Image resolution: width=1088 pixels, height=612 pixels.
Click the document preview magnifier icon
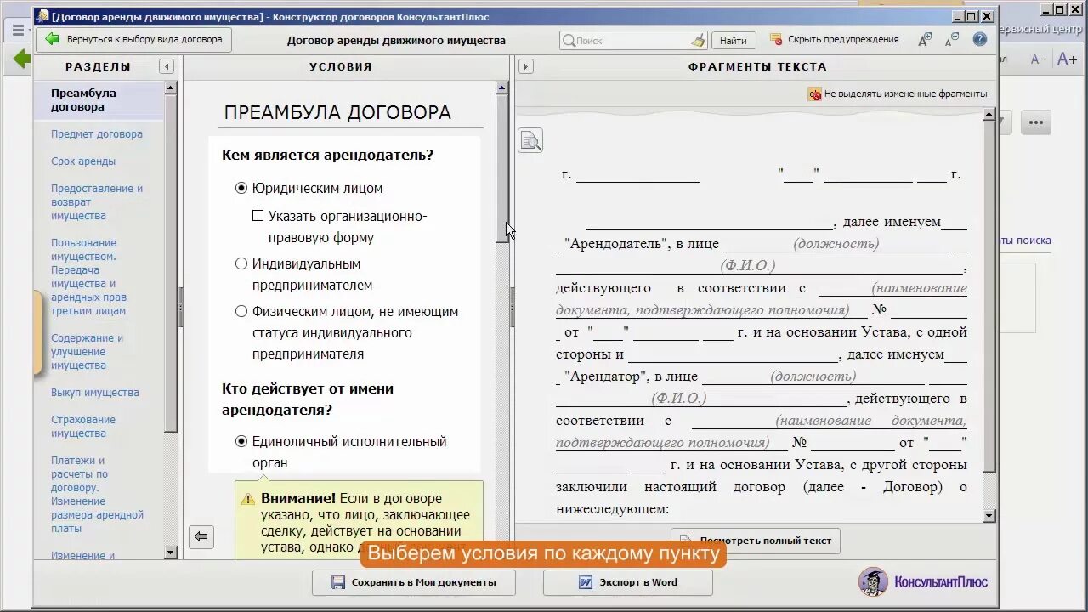(x=530, y=141)
